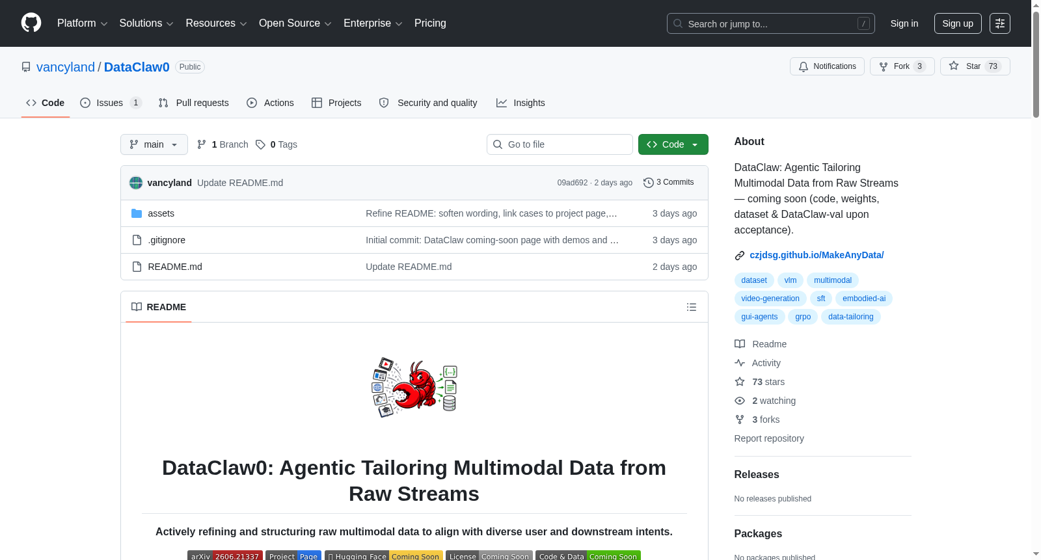Screen dimensions: 1041x560
Task: Switch to the Issues tab
Action: click(111, 103)
